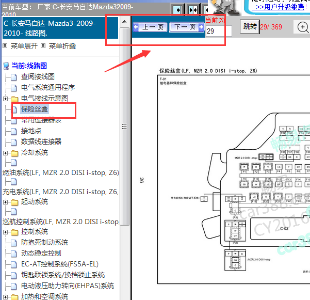310x300 pixels.
Task: Click the 菜单折叠 list icon
Action: (x=43, y=46)
